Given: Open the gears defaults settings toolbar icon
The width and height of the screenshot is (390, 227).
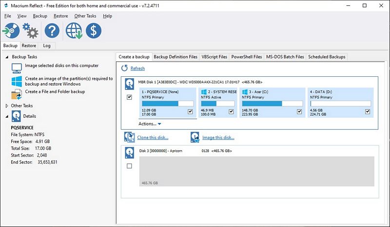Looking at the screenshot, I should (x=30, y=31).
